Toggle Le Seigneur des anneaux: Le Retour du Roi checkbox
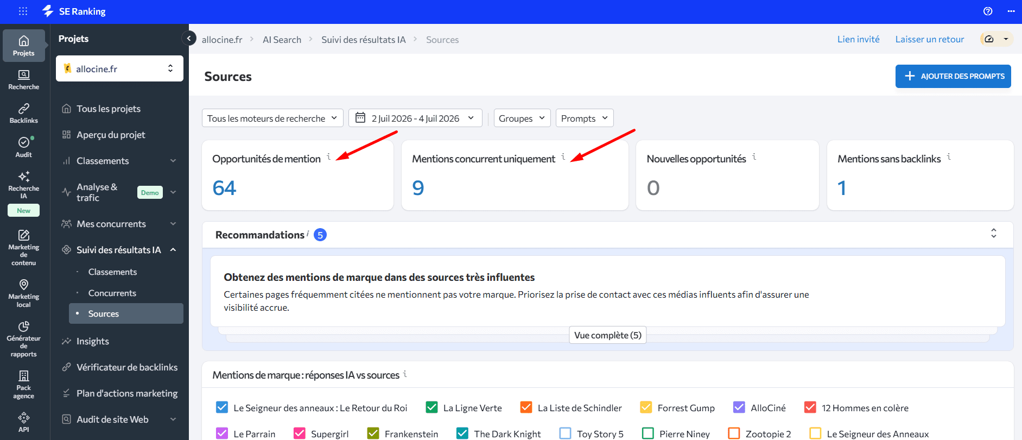 pos(222,407)
